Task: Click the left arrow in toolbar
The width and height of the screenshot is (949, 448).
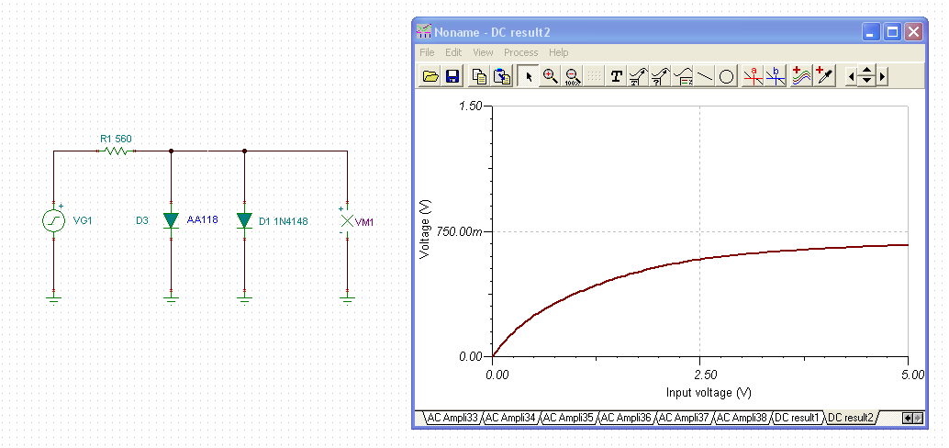Action: tap(852, 76)
